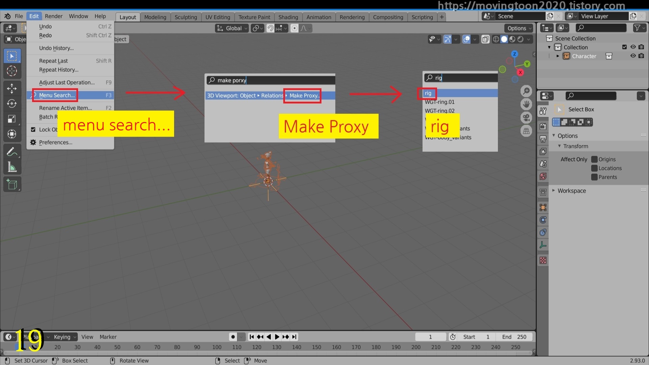Enable Affect Only Parents checkbox

point(594,177)
